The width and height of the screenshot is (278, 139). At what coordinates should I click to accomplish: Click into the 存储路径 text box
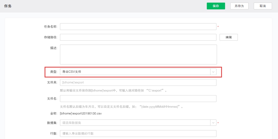click(x=138, y=37)
